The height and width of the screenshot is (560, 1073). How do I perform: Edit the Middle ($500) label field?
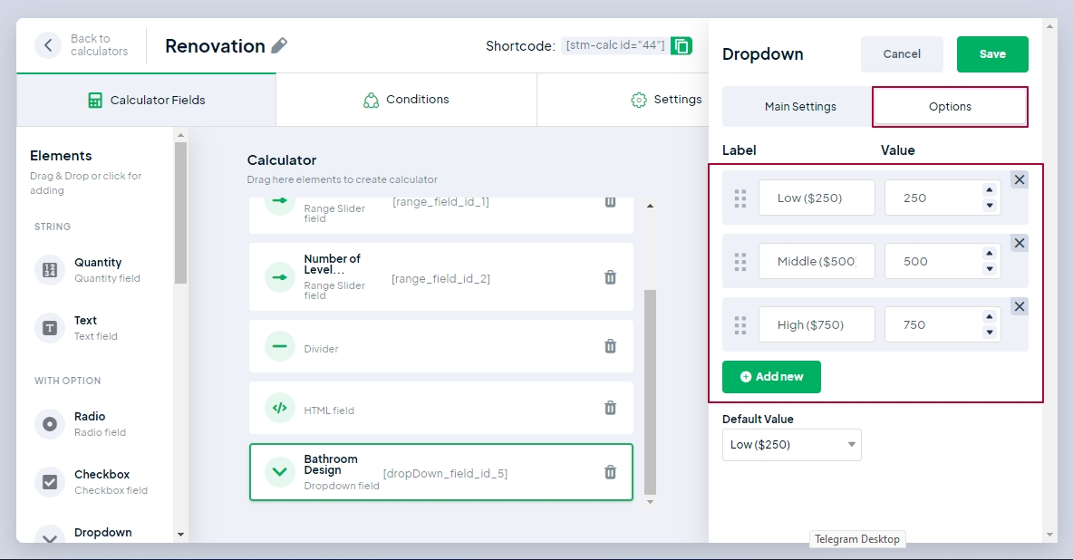[x=817, y=261]
